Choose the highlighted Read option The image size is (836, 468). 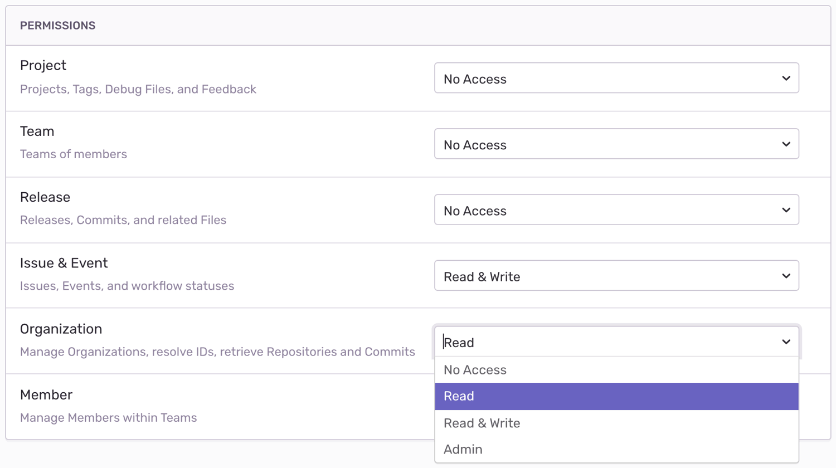coord(616,396)
